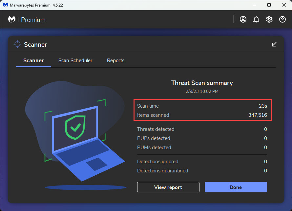Click the Threats detected label
This screenshot has height=211, width=292.
156,129
